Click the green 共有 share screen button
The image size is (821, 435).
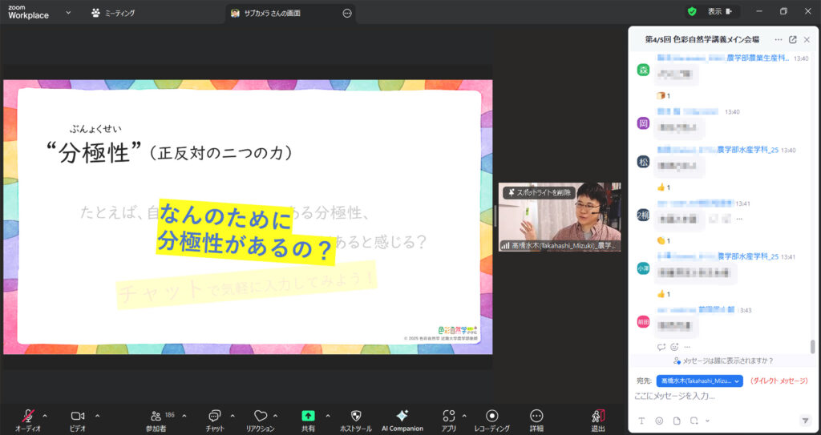tap(308, 417)
